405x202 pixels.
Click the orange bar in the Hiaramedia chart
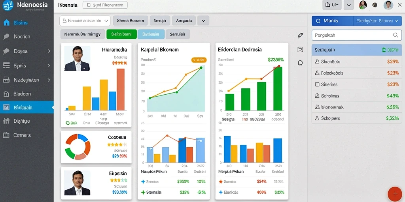coord(120,90)
